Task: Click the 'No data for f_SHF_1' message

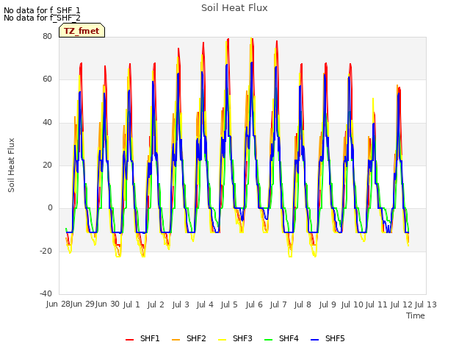Action: click(42, 10)
